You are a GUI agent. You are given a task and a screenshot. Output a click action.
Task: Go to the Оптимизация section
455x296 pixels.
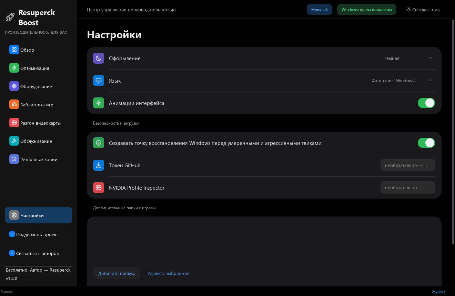(39, 68)
